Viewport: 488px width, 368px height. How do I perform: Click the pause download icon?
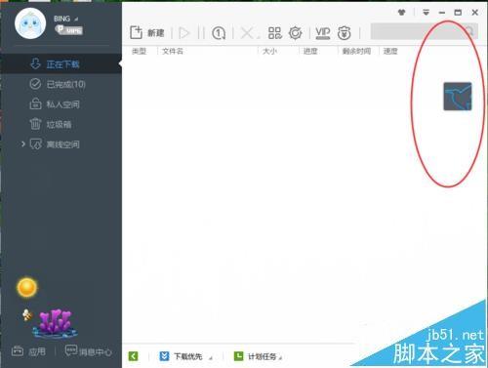point(201,33)
